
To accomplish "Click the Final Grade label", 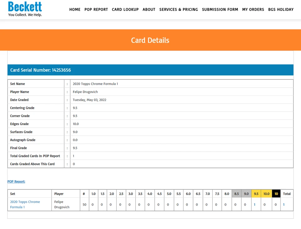I will tap(18, 148).
